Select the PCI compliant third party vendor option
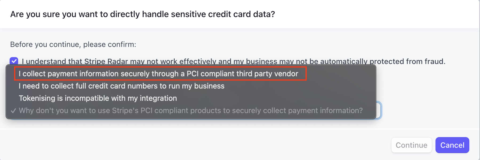This screenshot has width=480, height=160. [158, 74]
